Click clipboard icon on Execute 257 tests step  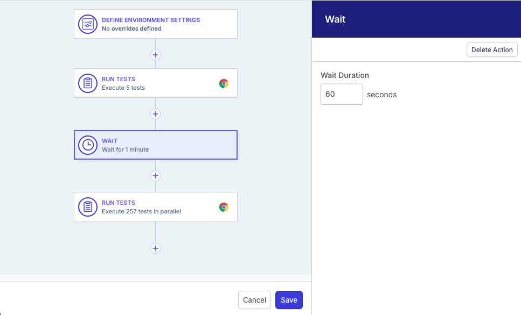88,207
